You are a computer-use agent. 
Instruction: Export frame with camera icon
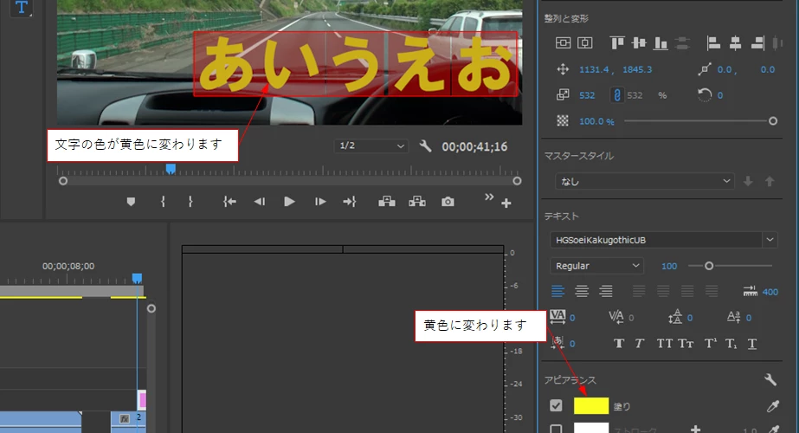[x=448, y=202]
